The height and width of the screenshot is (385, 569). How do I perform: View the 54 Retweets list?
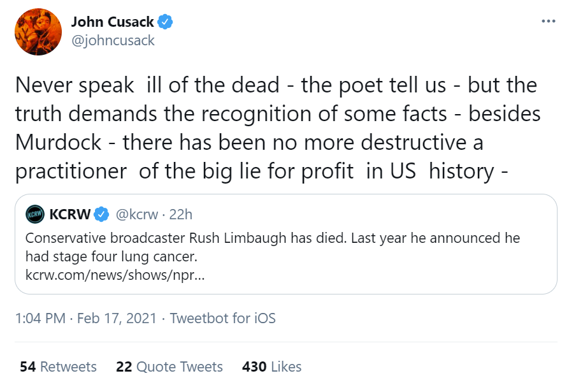point(58,367)
